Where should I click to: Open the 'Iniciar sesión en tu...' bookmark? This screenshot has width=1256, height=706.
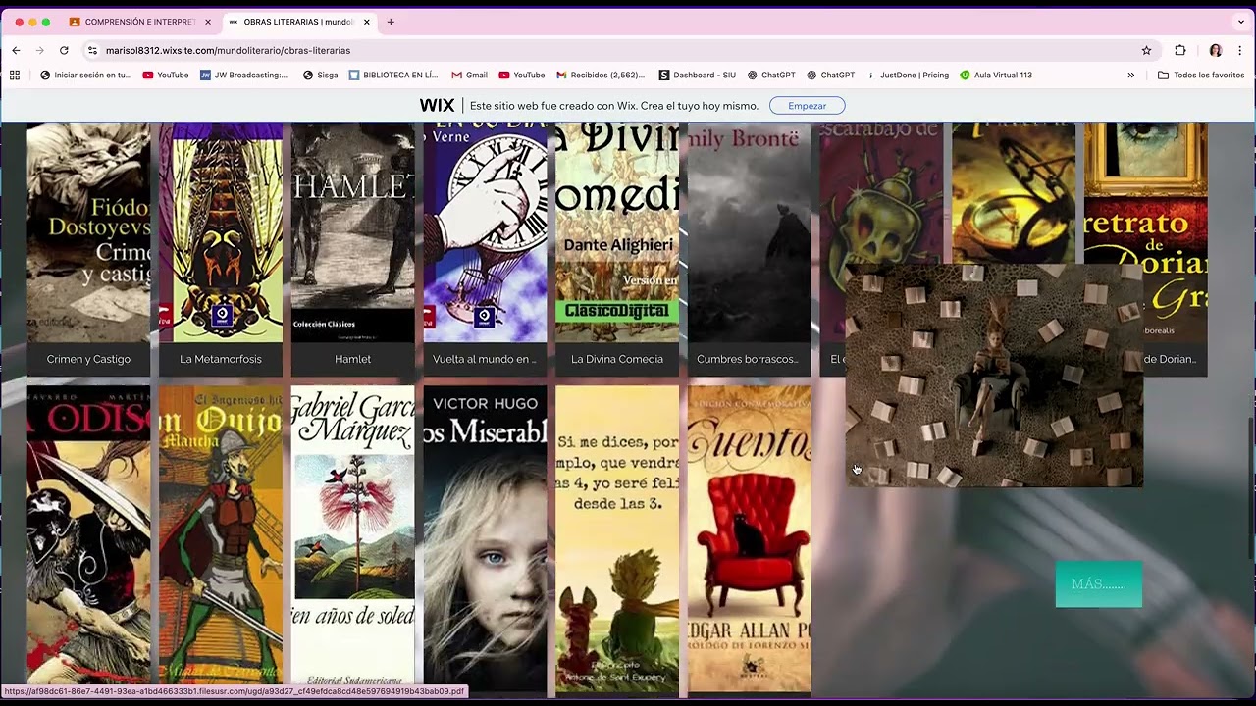click(85, 75)
